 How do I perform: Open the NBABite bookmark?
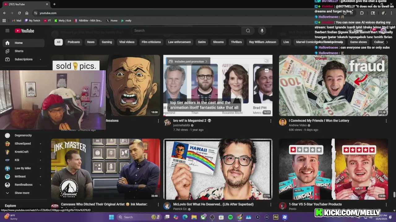pyautogui.click(x=88, y=21)
